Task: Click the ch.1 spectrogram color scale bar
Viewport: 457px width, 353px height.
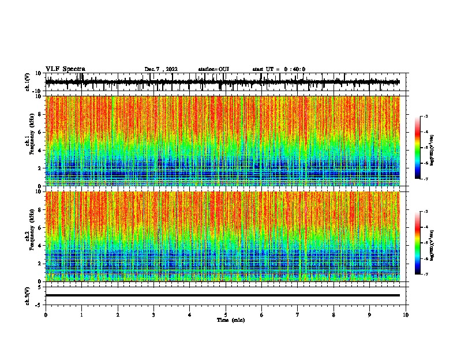Action: point(418,148)
